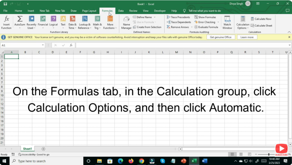
Task: Toggle Show Formulas on
Action: 206,17
